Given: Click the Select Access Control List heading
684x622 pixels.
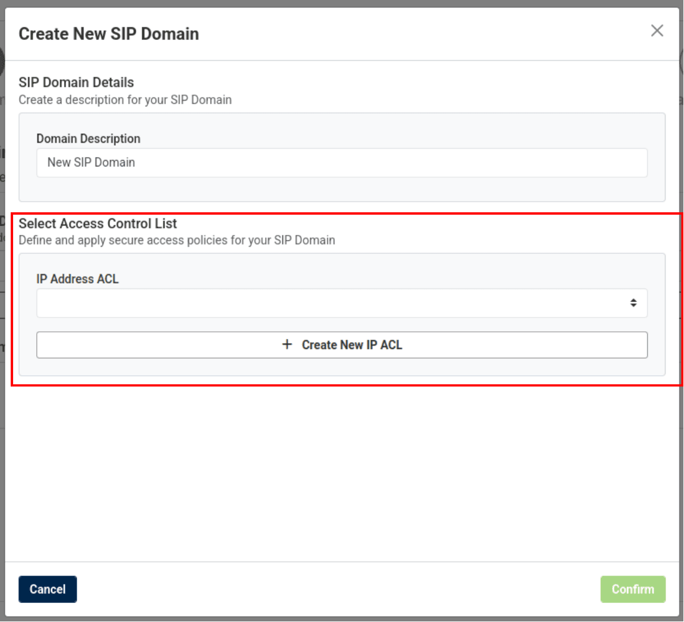Looking at the screenshot, I should click(98, 224).
